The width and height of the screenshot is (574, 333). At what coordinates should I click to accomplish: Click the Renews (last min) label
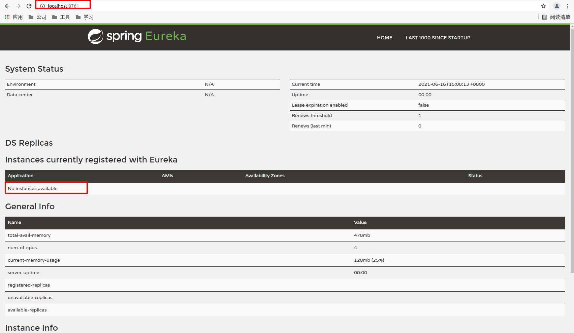coord(311,126)
